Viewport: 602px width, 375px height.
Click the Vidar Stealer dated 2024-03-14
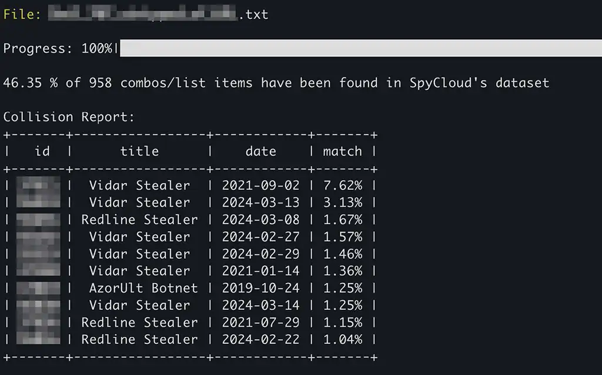coord(139,305)
